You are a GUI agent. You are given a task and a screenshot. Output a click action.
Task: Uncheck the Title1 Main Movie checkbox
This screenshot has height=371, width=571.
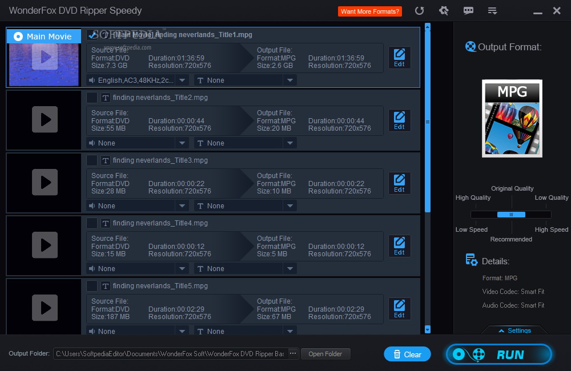click(92, 35)
